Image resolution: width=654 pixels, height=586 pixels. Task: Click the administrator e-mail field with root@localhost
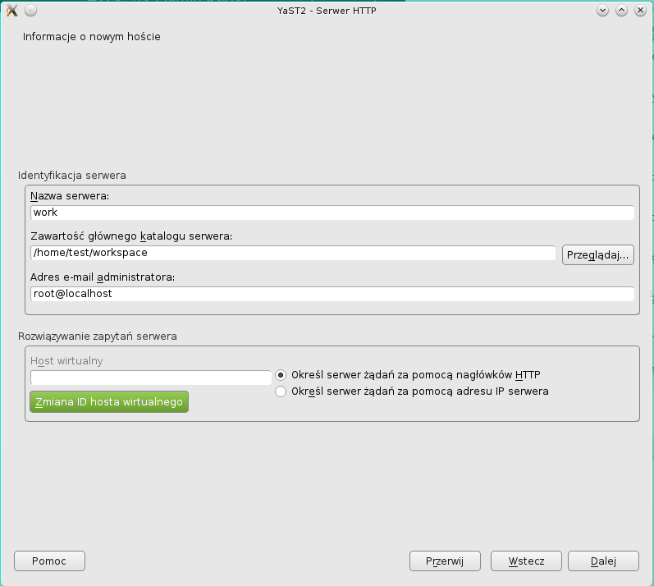pyautogui.click(x=332, y=293)
